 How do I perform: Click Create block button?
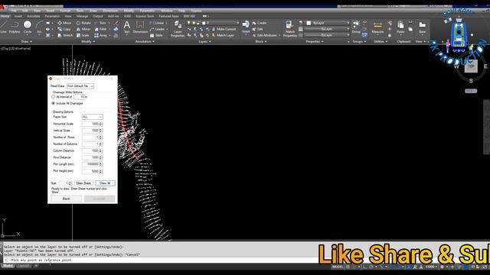[260, 23]
